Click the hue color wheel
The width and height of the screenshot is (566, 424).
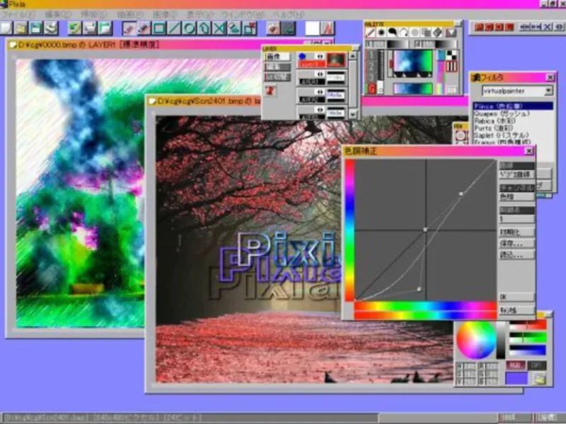[x=475, y=339]
